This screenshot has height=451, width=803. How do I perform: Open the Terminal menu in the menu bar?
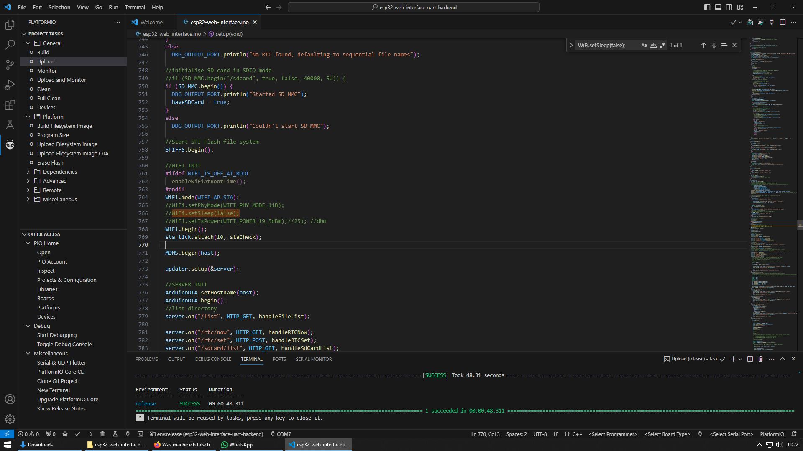pyautogui.click(x=135, y=7)
